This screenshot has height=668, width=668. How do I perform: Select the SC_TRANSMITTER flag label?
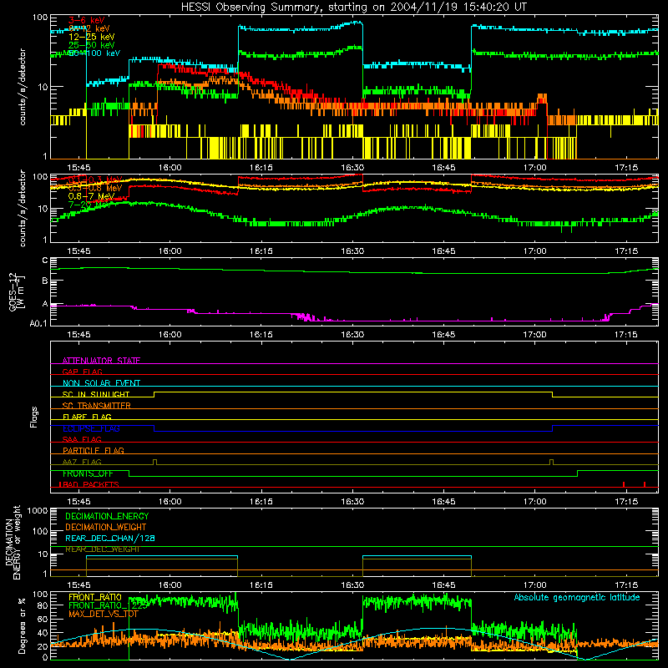point(96,406)
